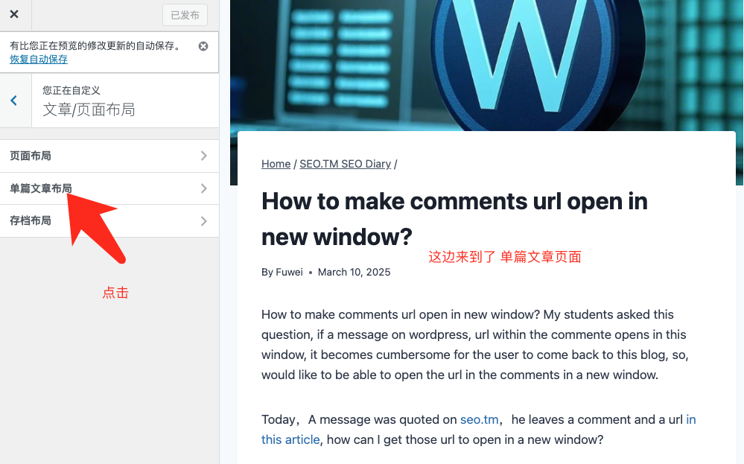Dismiss the autosave notice

pyautogui.click(x=203, y=46)
